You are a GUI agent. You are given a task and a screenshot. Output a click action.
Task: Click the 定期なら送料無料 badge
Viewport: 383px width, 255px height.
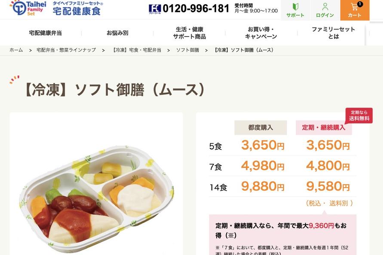pyautogui.click(x=359, y=115)
